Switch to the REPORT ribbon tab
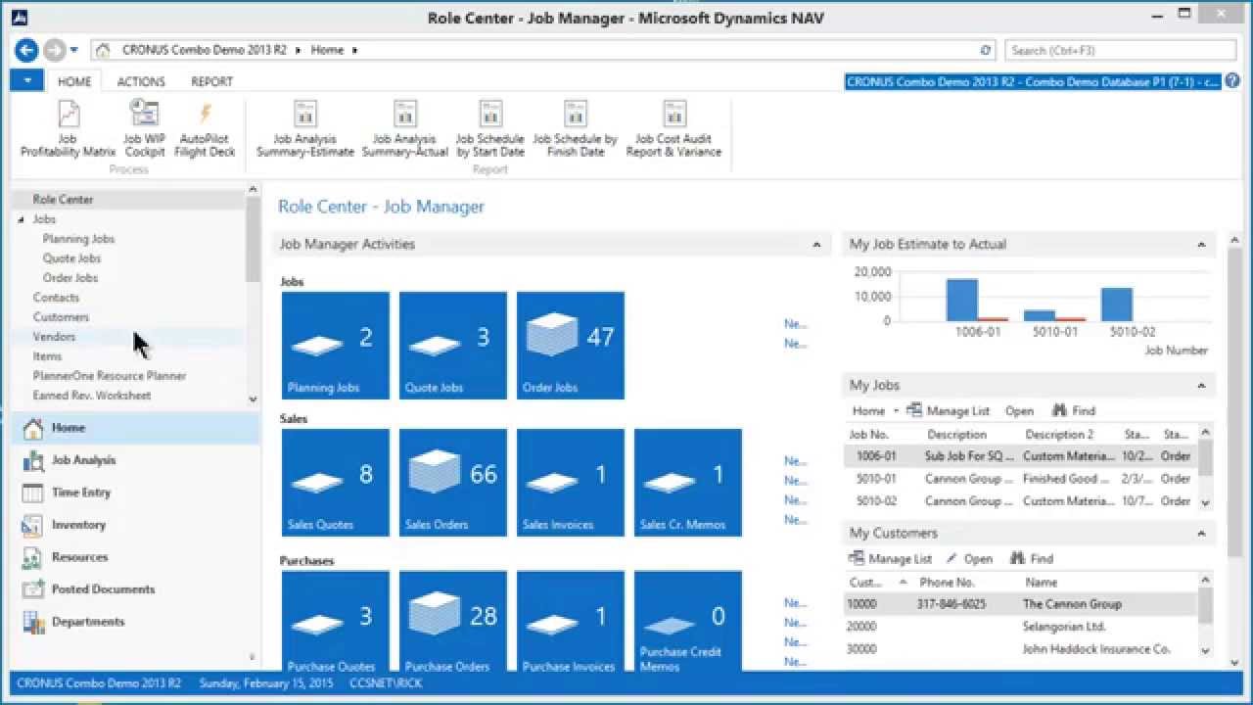 (x=211, y=82)
